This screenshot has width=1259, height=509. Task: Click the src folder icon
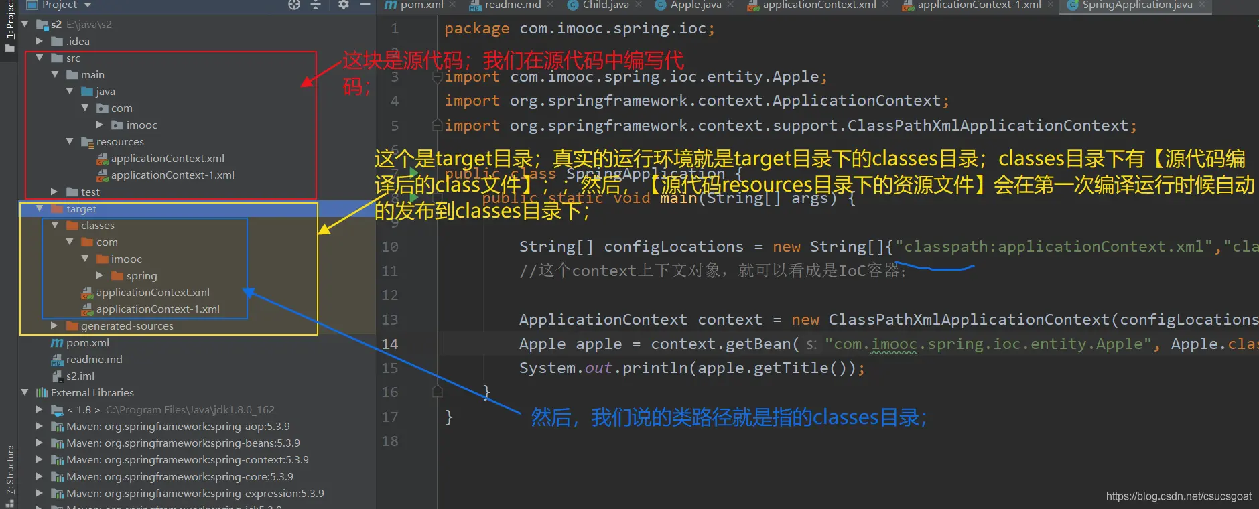tap(58, 58)
